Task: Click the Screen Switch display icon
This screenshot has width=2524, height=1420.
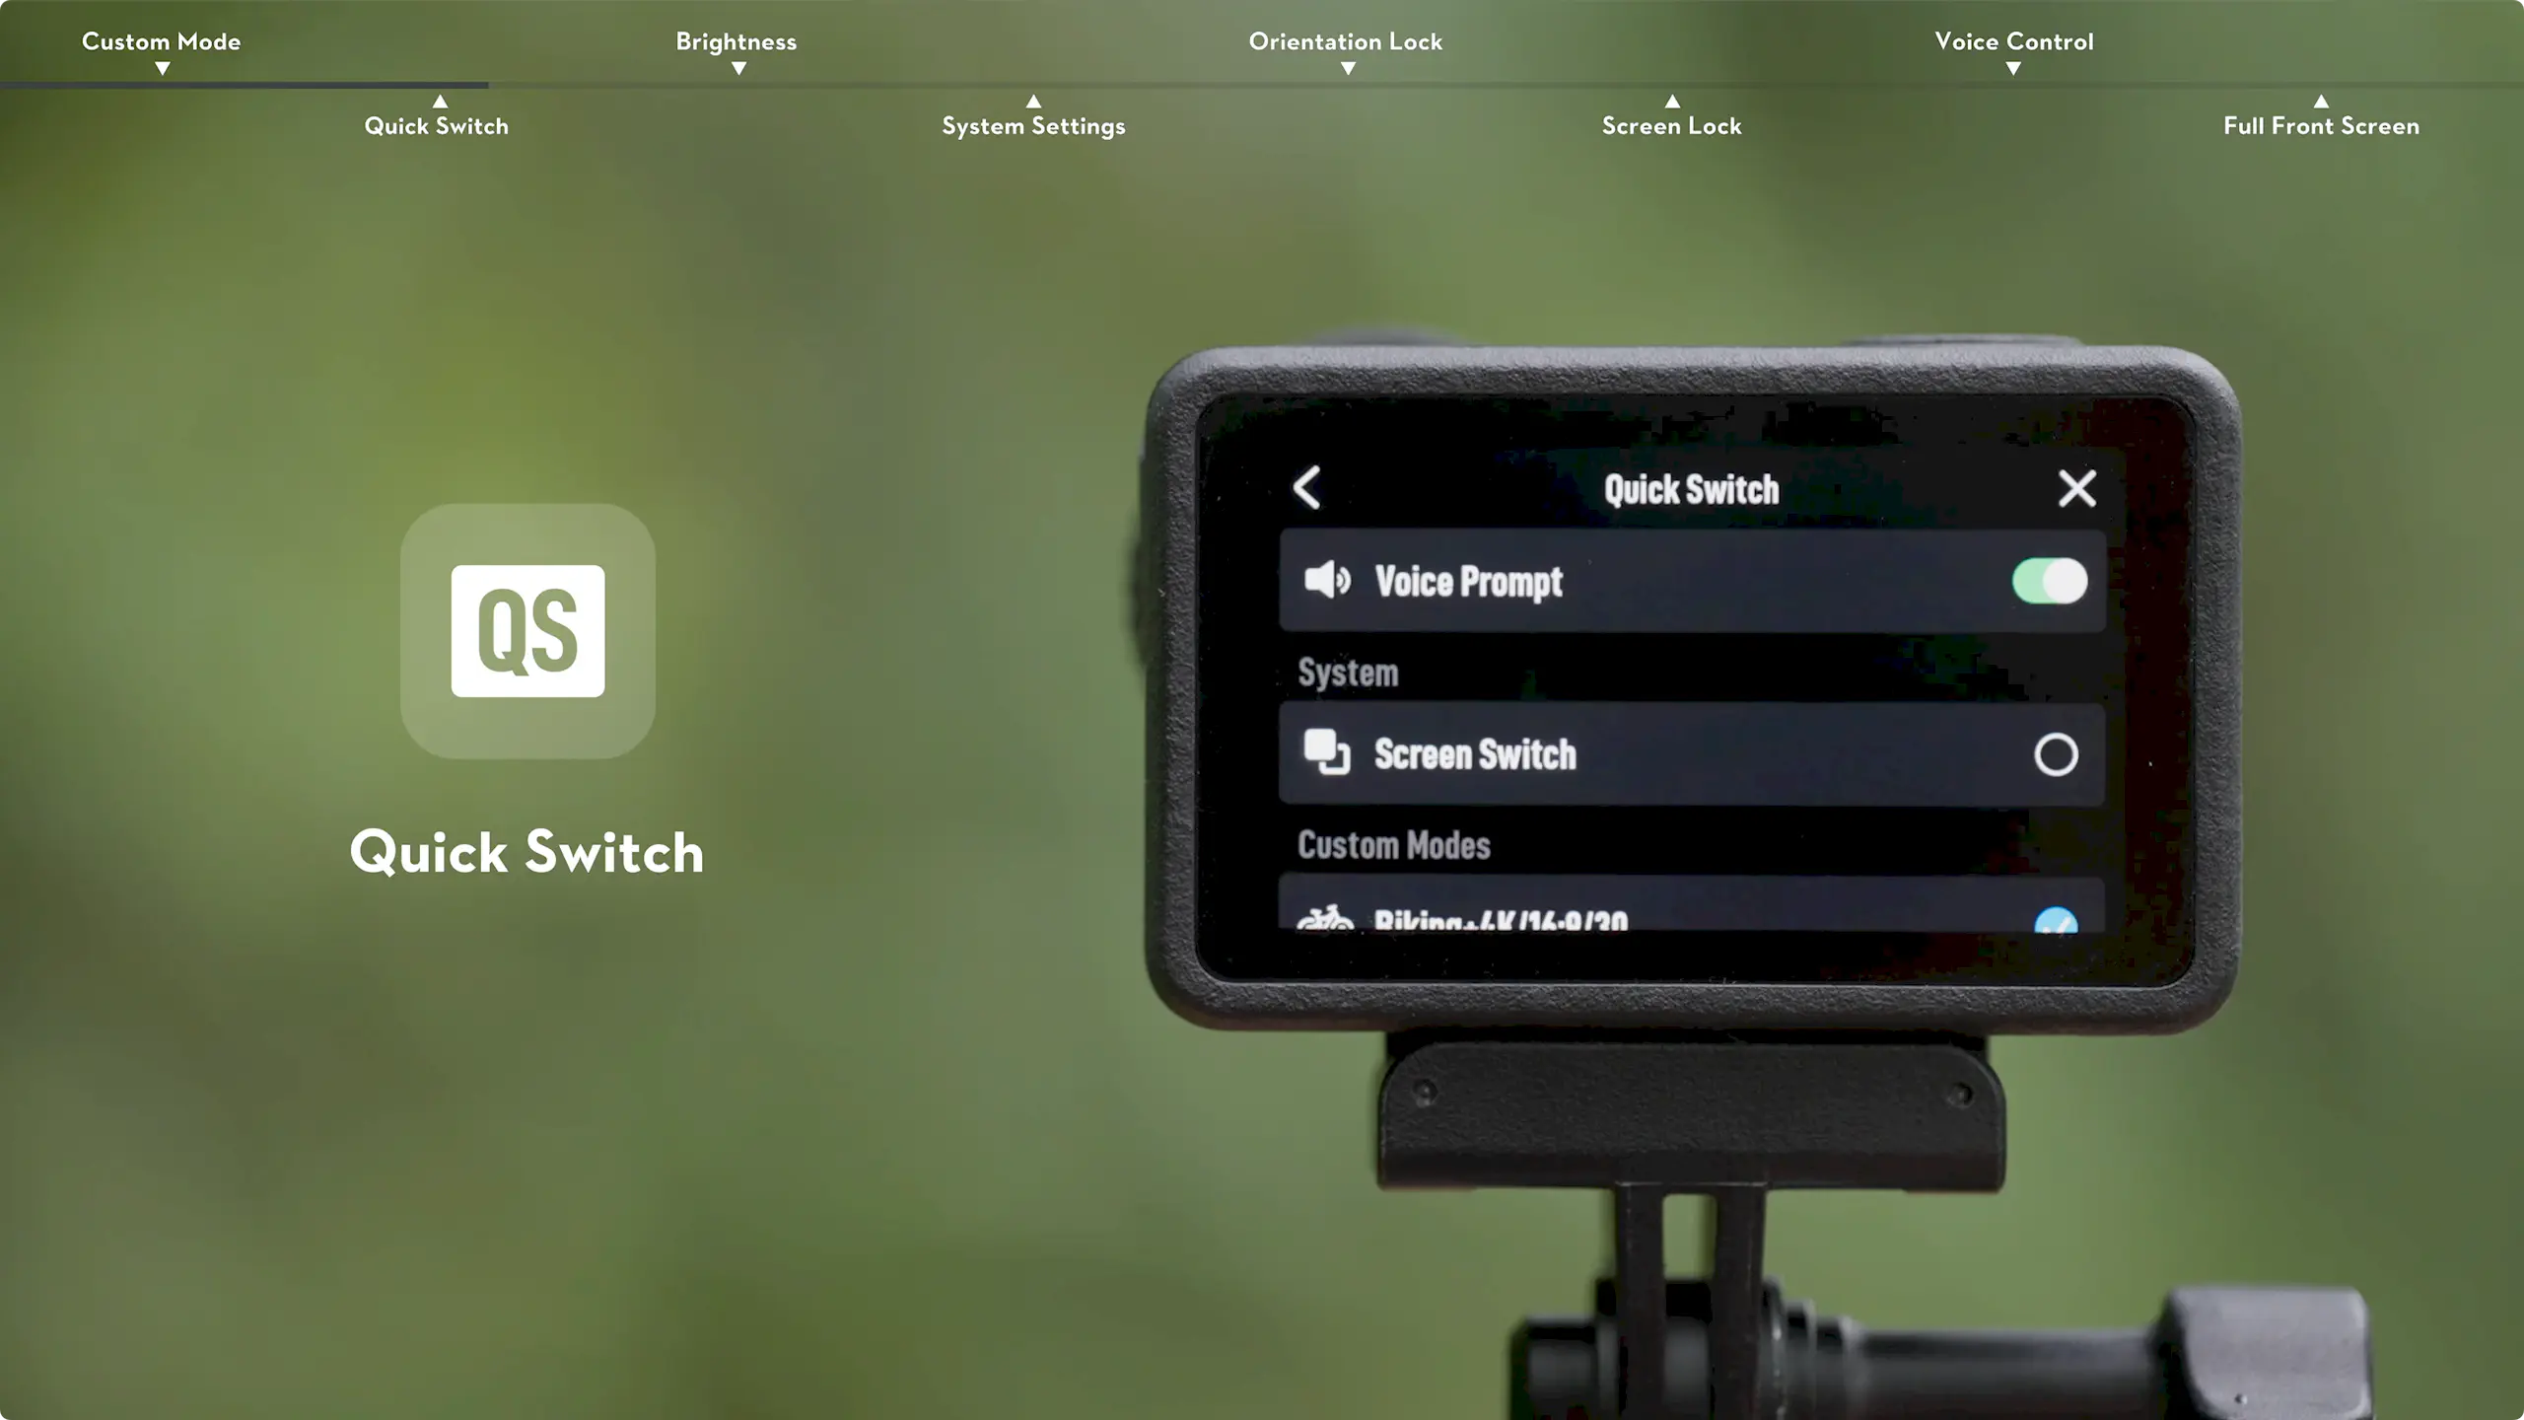Action: [1324, 752]
